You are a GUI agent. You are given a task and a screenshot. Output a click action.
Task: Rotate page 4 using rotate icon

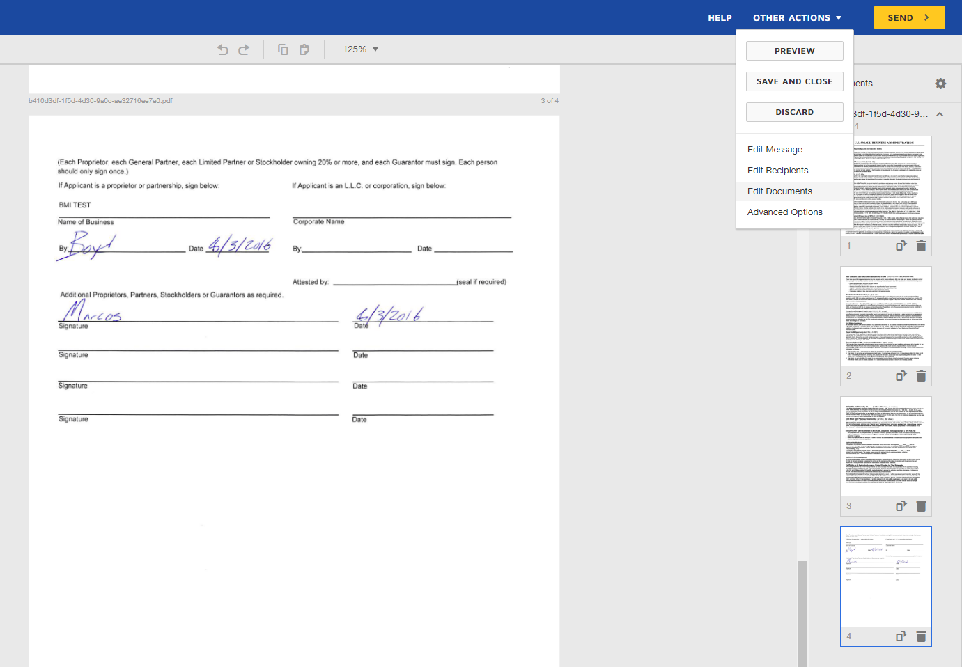coord(901,636)
